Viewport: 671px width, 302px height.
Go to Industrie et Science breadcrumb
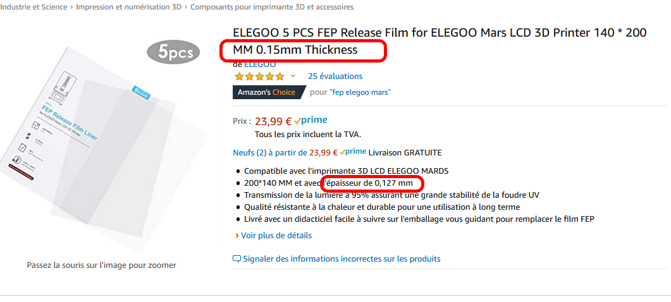point(35,7)
